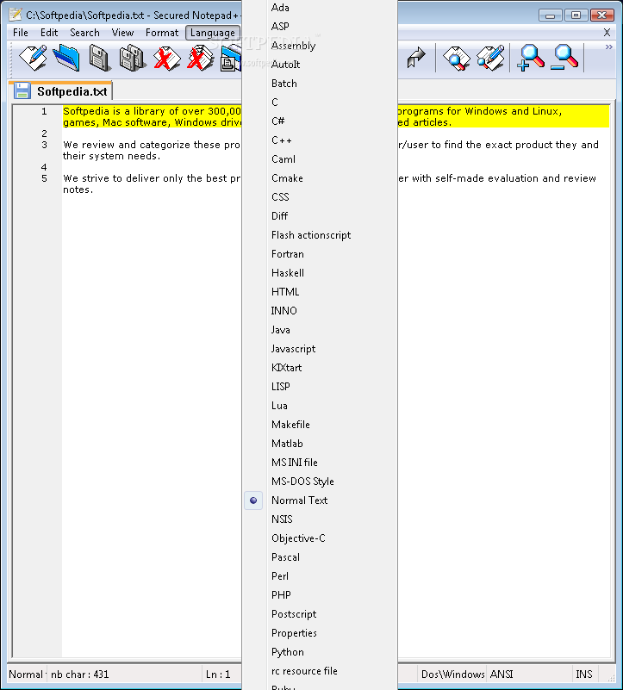The image size is (623, 690).
Task: Open the File menu
Action: (21, 33)
